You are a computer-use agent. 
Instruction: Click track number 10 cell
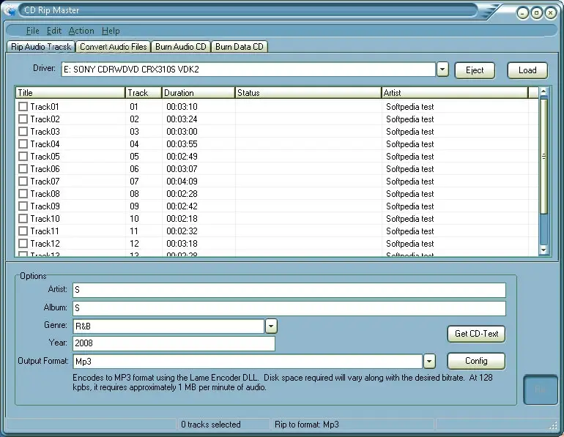[x=134, y=219]
